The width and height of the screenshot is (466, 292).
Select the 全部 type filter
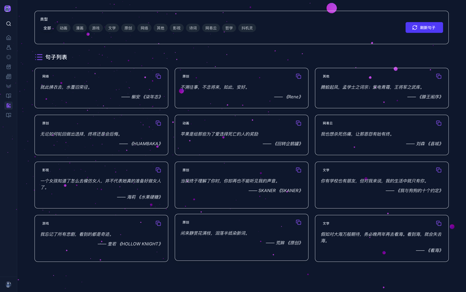click(x=47, y=28)
